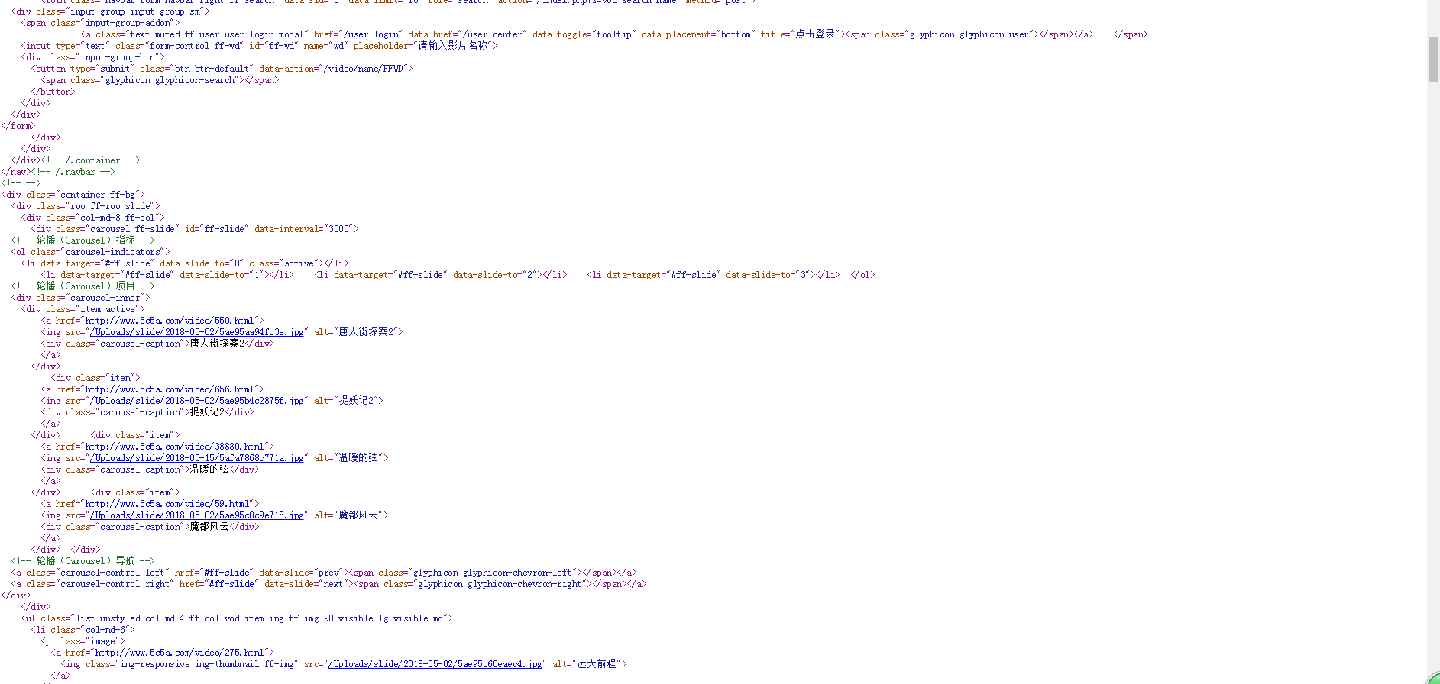
Task: Click the video/275.html href text
Action: 180,653
